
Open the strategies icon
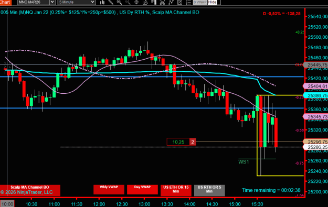[x=171, y=2]
